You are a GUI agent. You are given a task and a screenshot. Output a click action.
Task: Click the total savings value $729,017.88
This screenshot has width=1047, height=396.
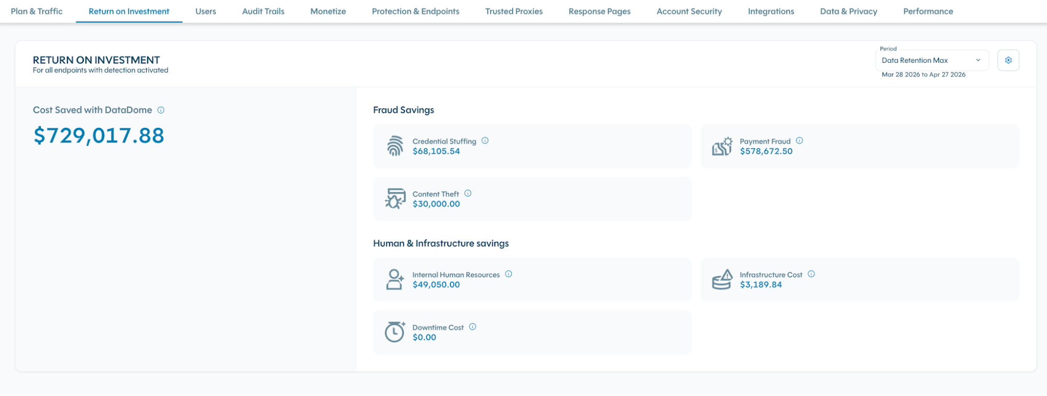click(x=99, y=136)
